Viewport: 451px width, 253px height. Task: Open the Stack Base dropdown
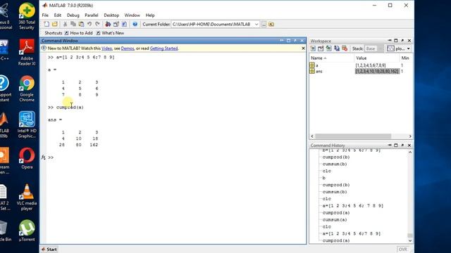(373, 48)
